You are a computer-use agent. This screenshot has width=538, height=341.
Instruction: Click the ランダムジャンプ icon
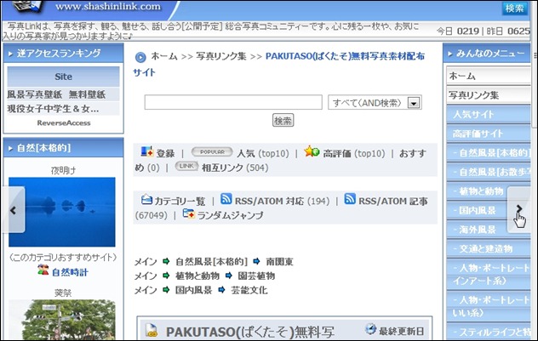[x=189, y=213]
